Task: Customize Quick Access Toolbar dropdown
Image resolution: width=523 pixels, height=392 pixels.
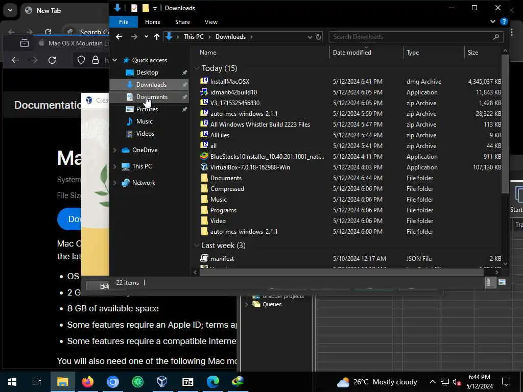Action: click(x=155, y=8)
